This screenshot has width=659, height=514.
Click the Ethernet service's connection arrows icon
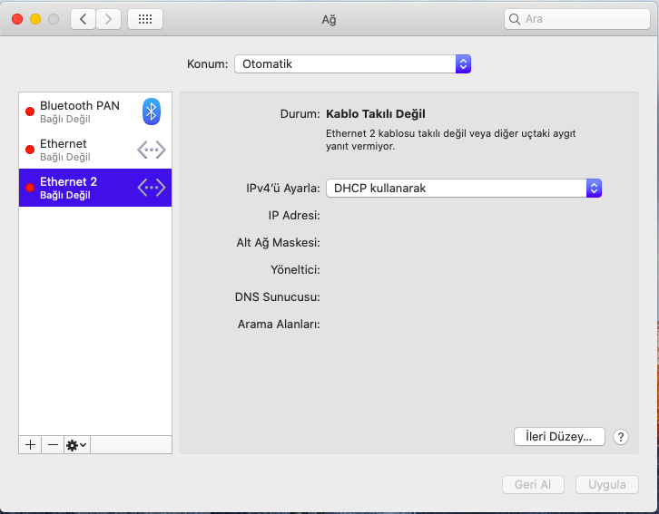(152, 150)
